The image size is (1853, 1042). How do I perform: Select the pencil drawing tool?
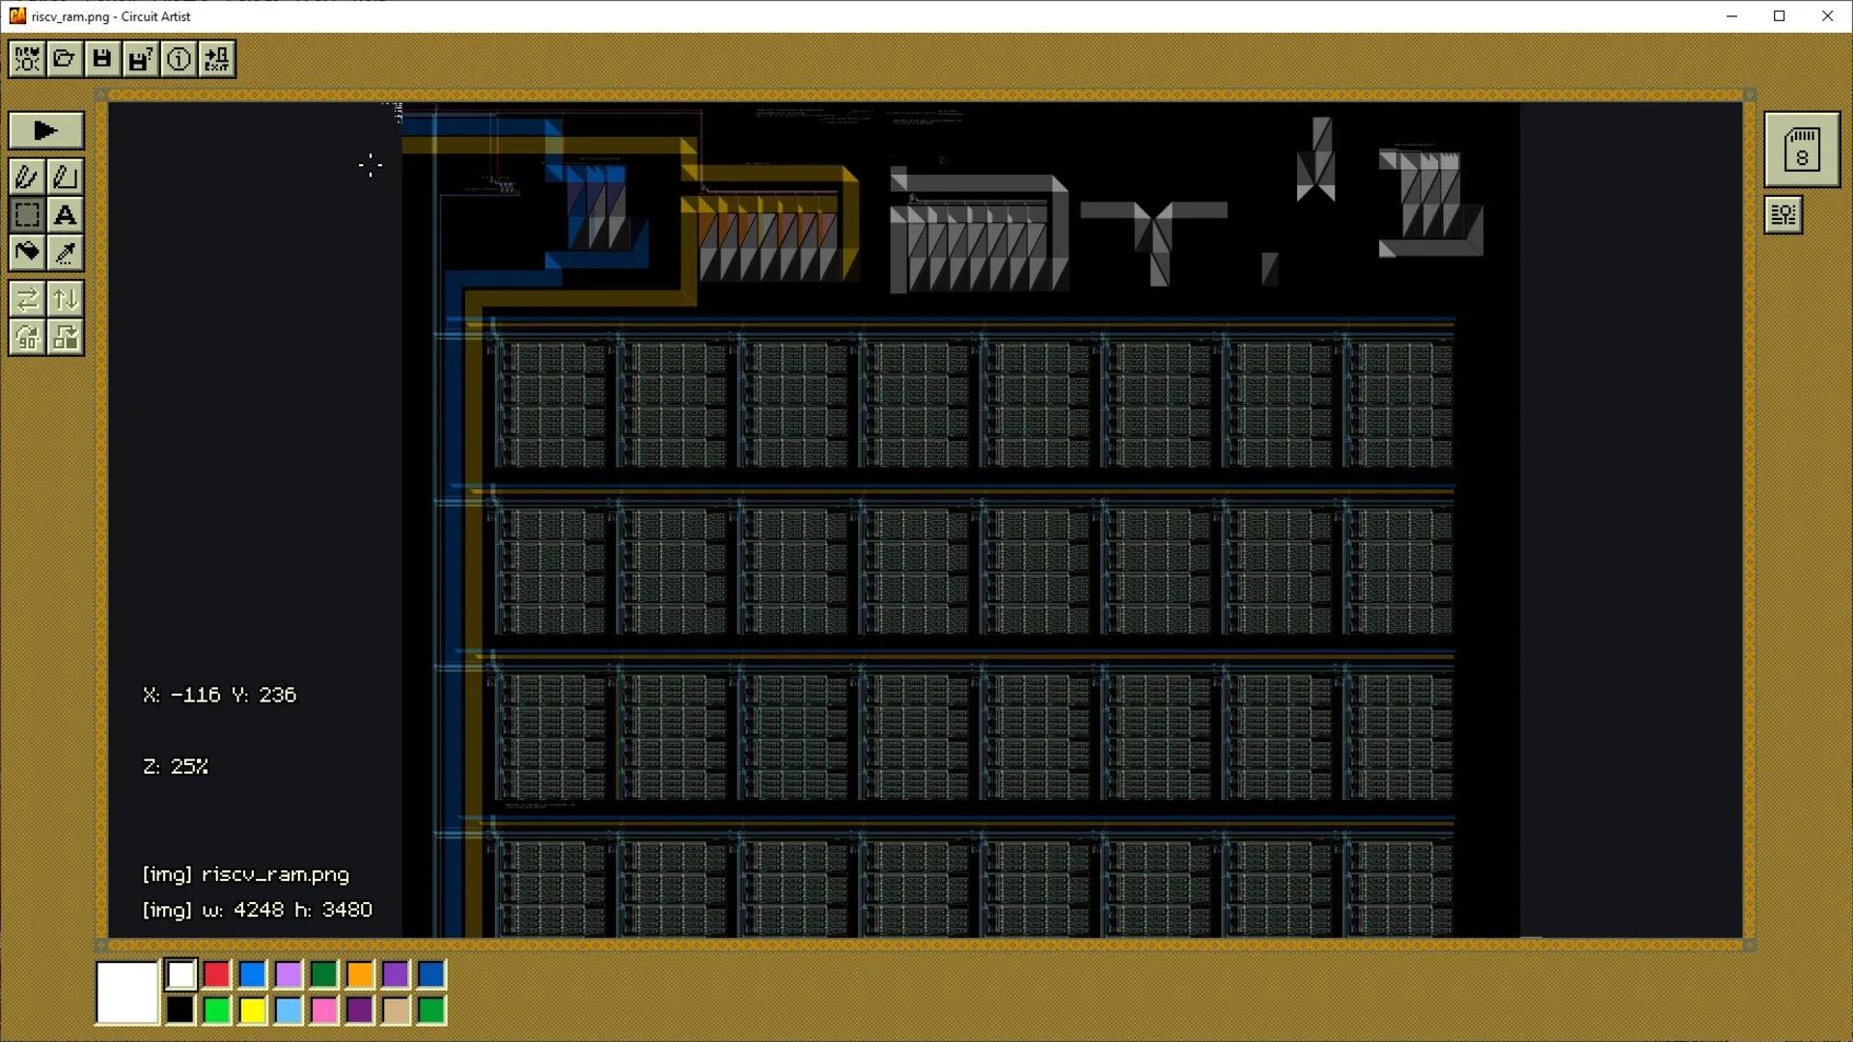coord(27,177)
